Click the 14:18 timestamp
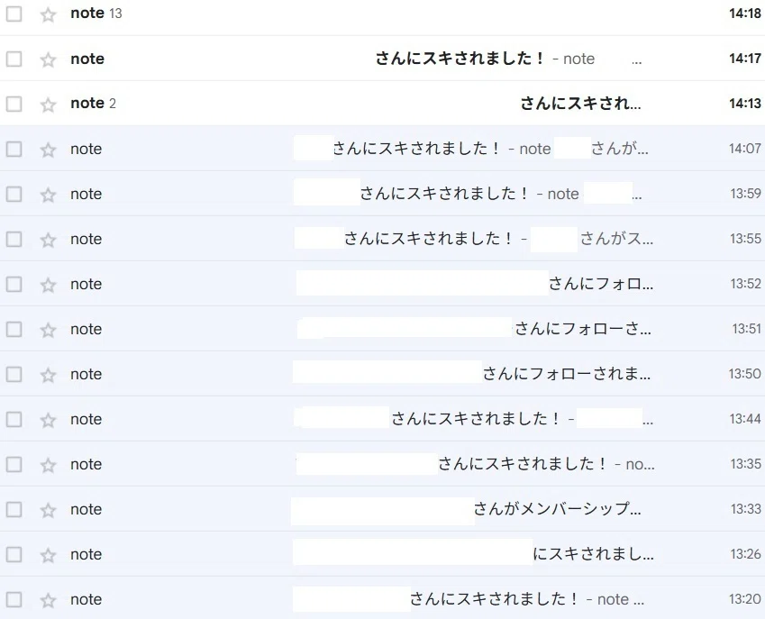 [x=745, y=14]
